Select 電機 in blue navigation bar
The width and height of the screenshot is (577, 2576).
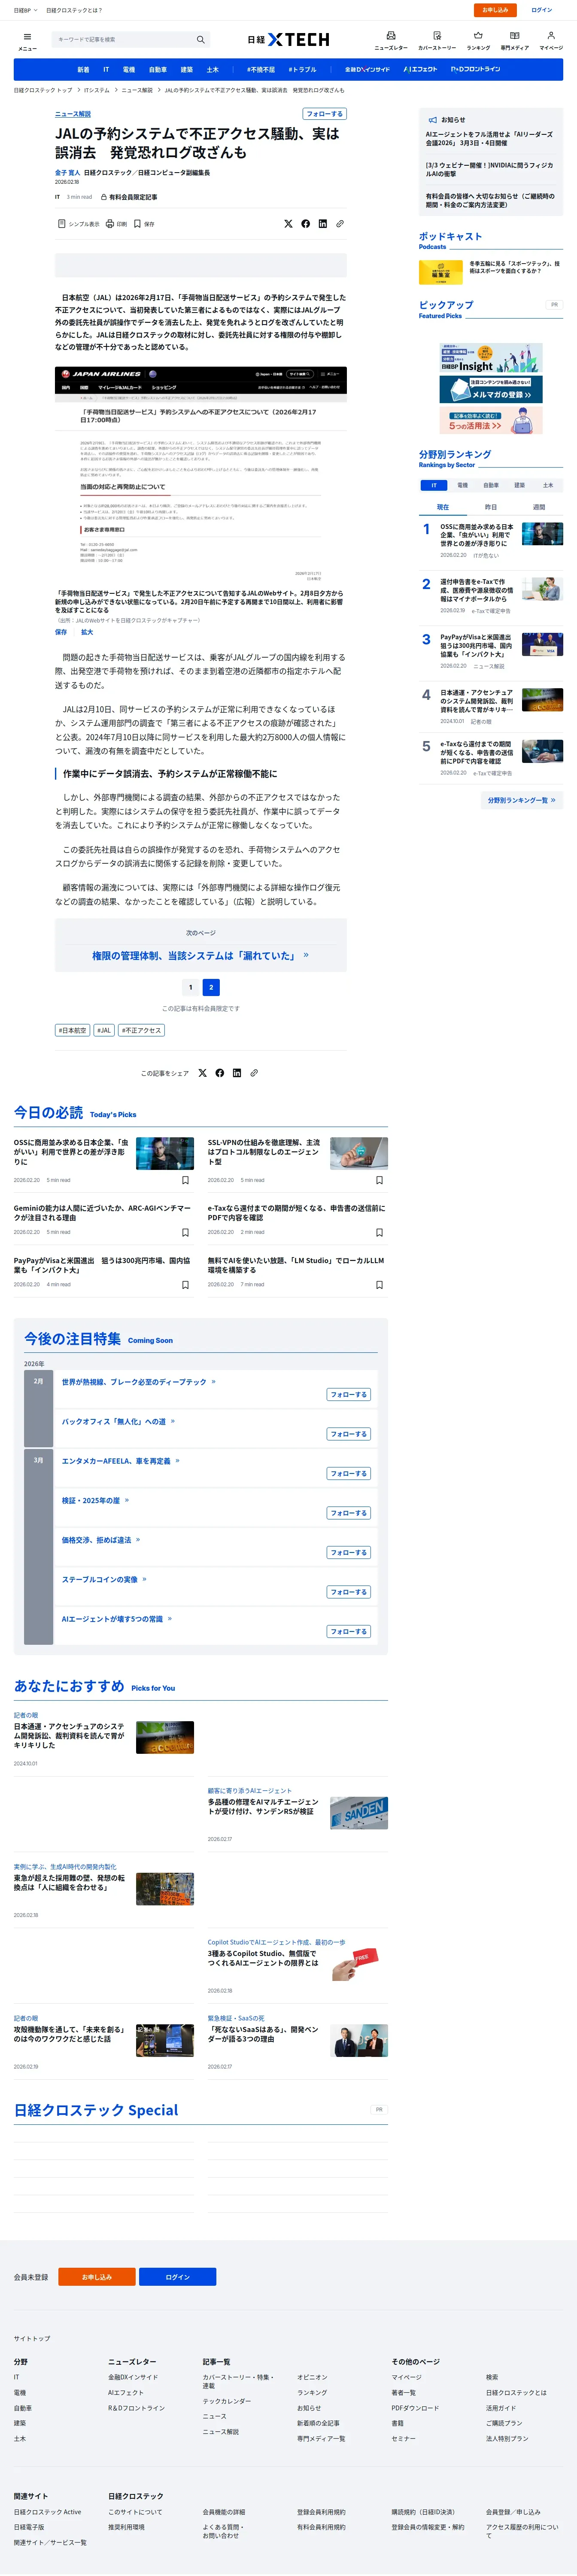click(x=129, y=70)
